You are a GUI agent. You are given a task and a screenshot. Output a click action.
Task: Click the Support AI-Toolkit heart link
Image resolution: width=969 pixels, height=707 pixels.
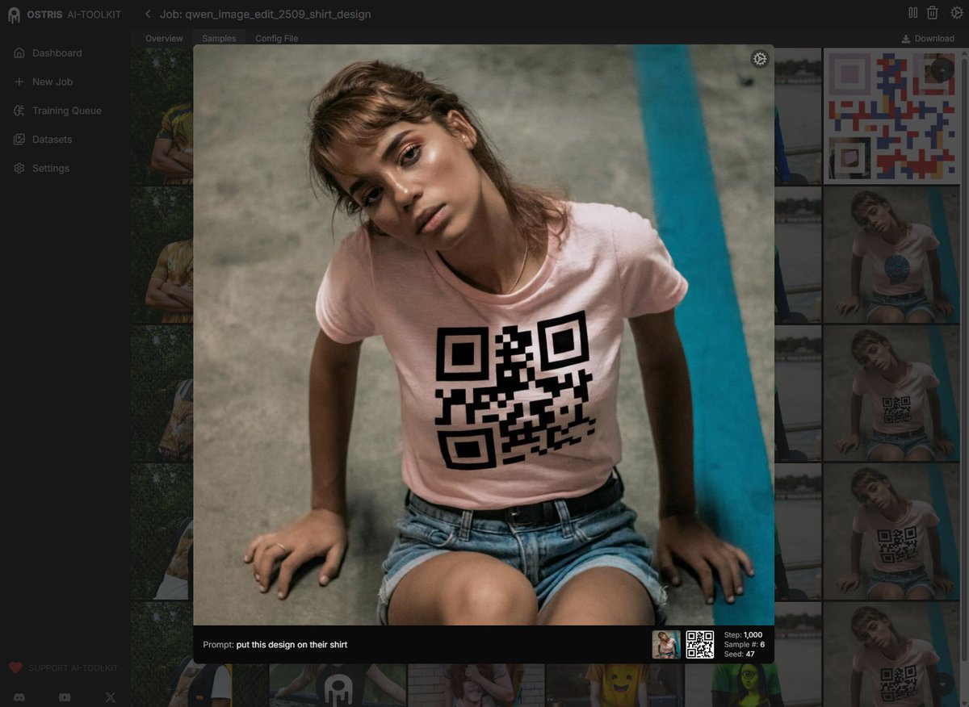(x=64, y=668)
